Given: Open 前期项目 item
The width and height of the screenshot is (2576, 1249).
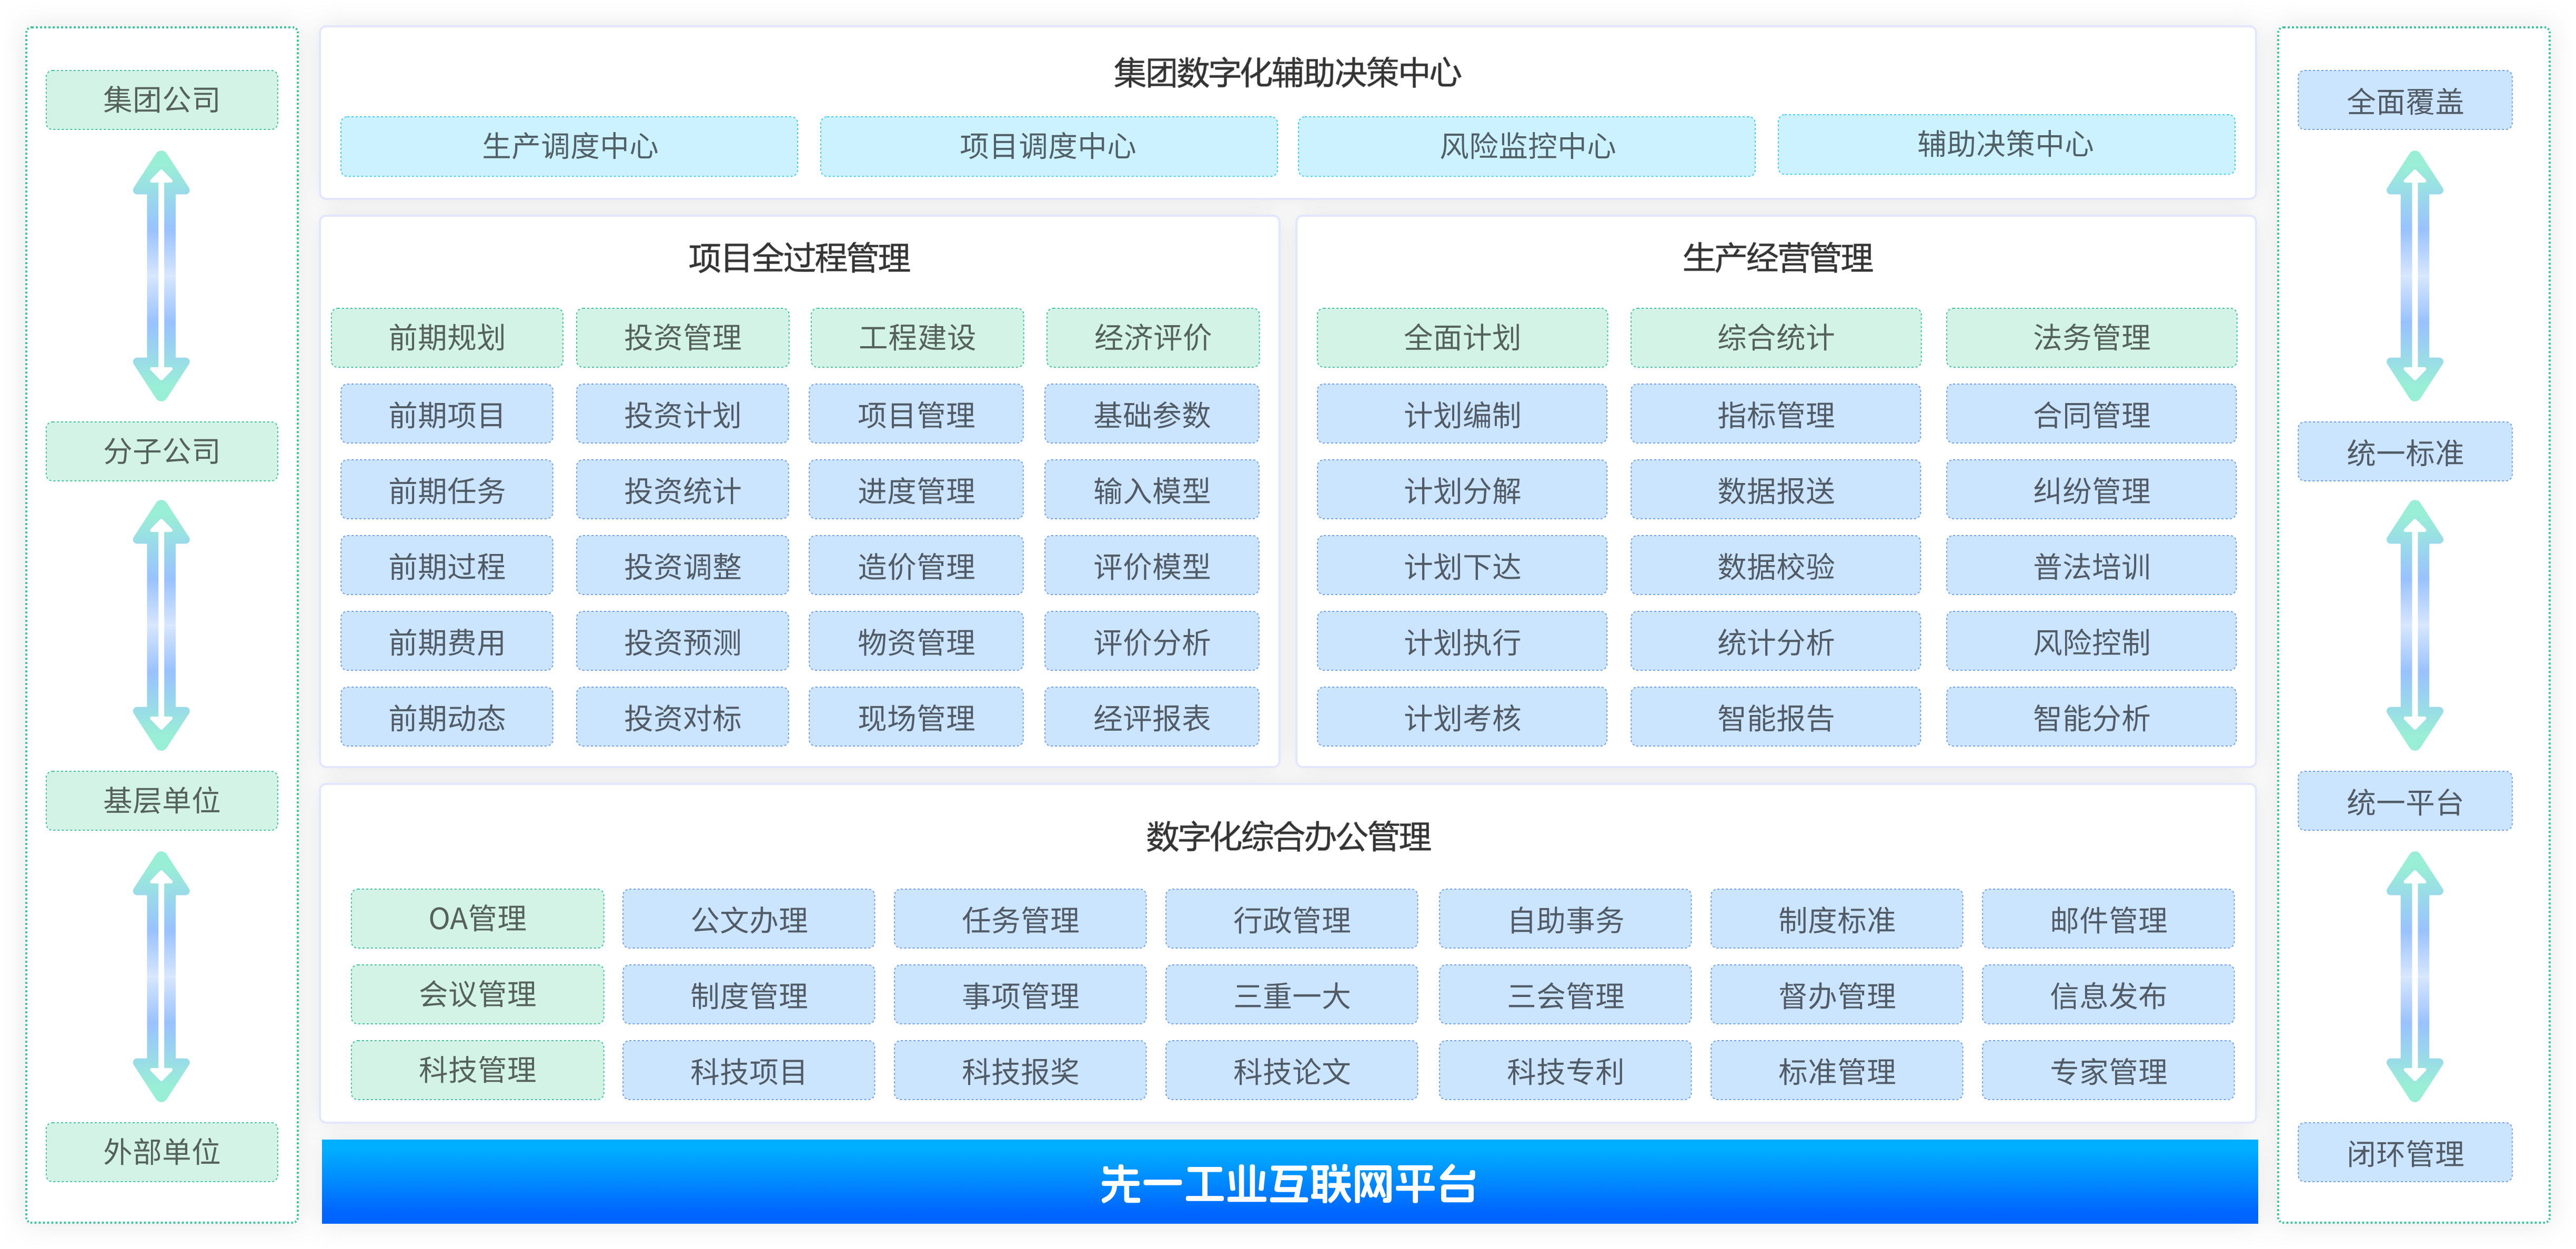Looking at the screenshot, I should [x=447, y=414].
